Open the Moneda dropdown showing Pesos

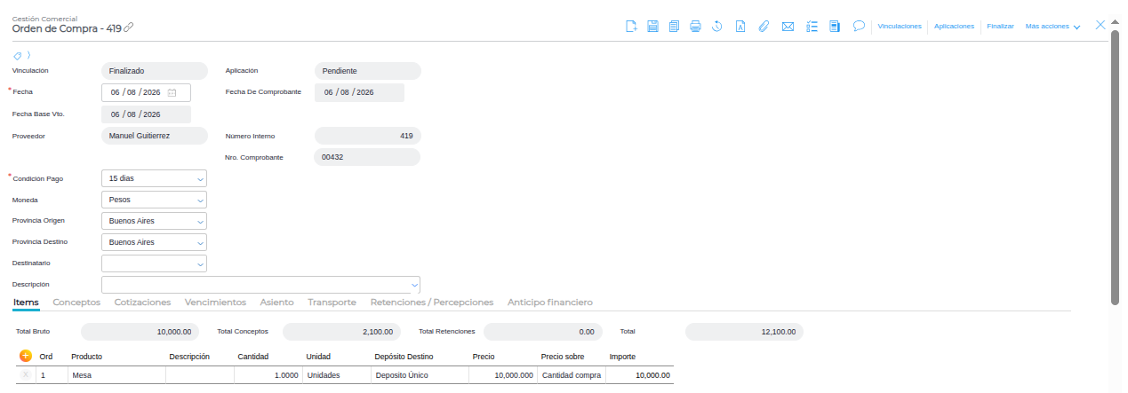tap(154, 200)
